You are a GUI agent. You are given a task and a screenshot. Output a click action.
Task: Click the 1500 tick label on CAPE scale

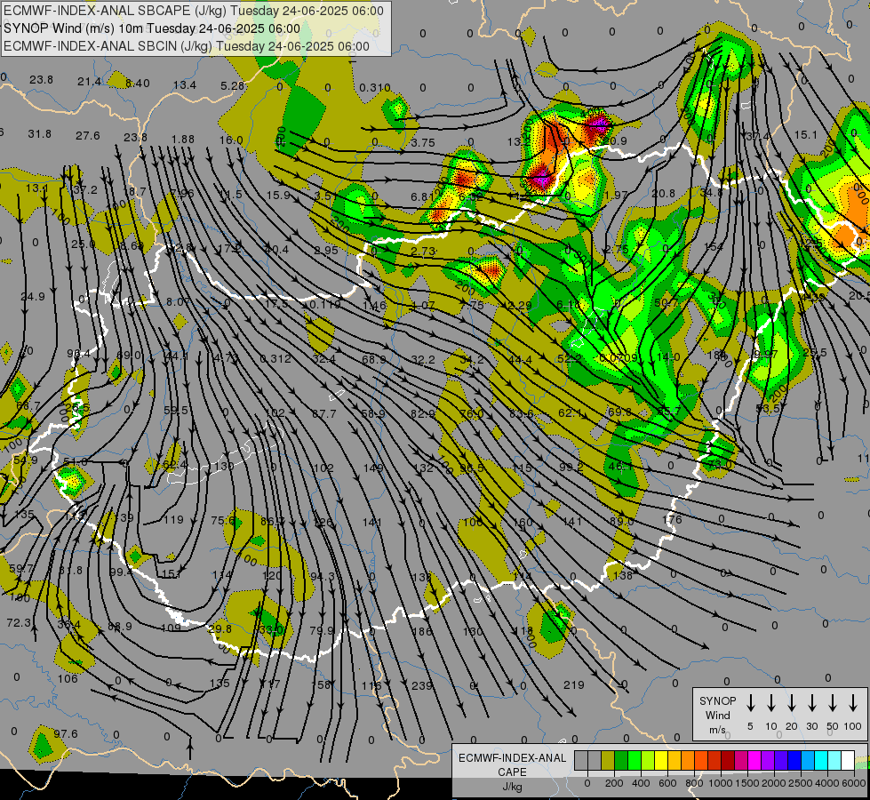747,783
